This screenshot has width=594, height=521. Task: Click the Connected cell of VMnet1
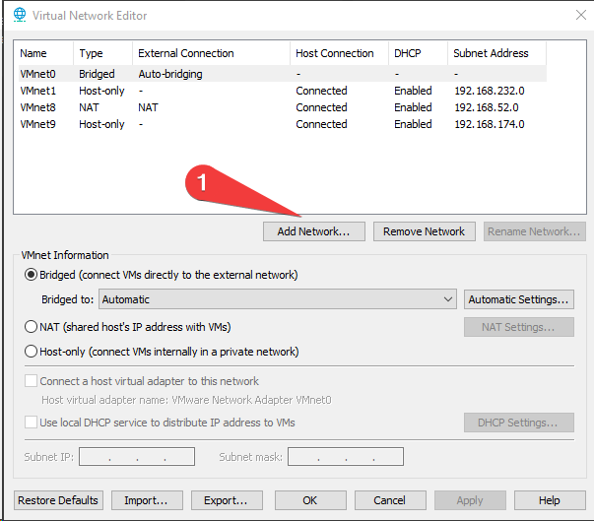[x=321, y=91]
